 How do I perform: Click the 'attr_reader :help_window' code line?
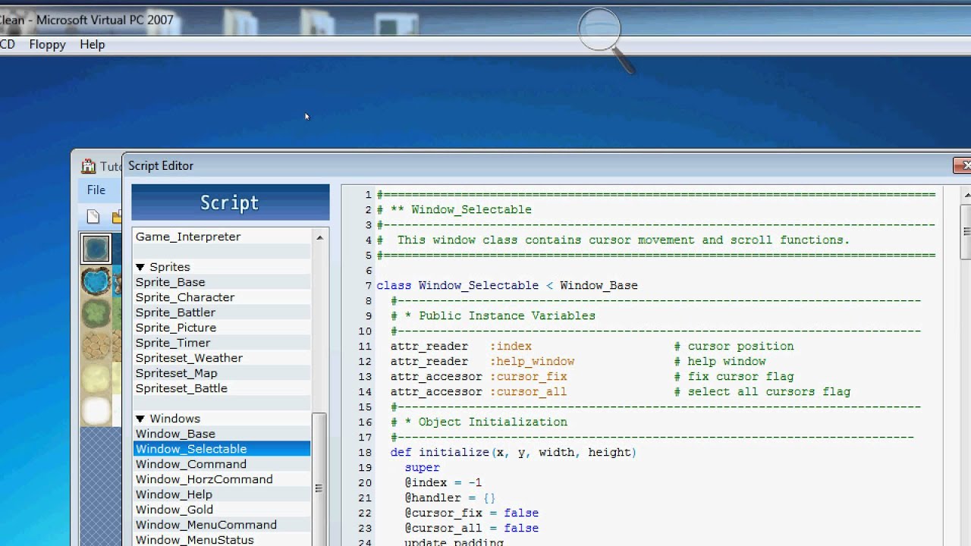click(x=482, y=361)
